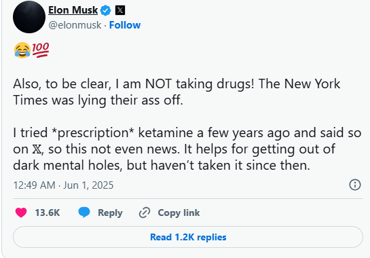Click the crying laughing emoji
Viewport: 370px width, 258px height.
(22, 50)
